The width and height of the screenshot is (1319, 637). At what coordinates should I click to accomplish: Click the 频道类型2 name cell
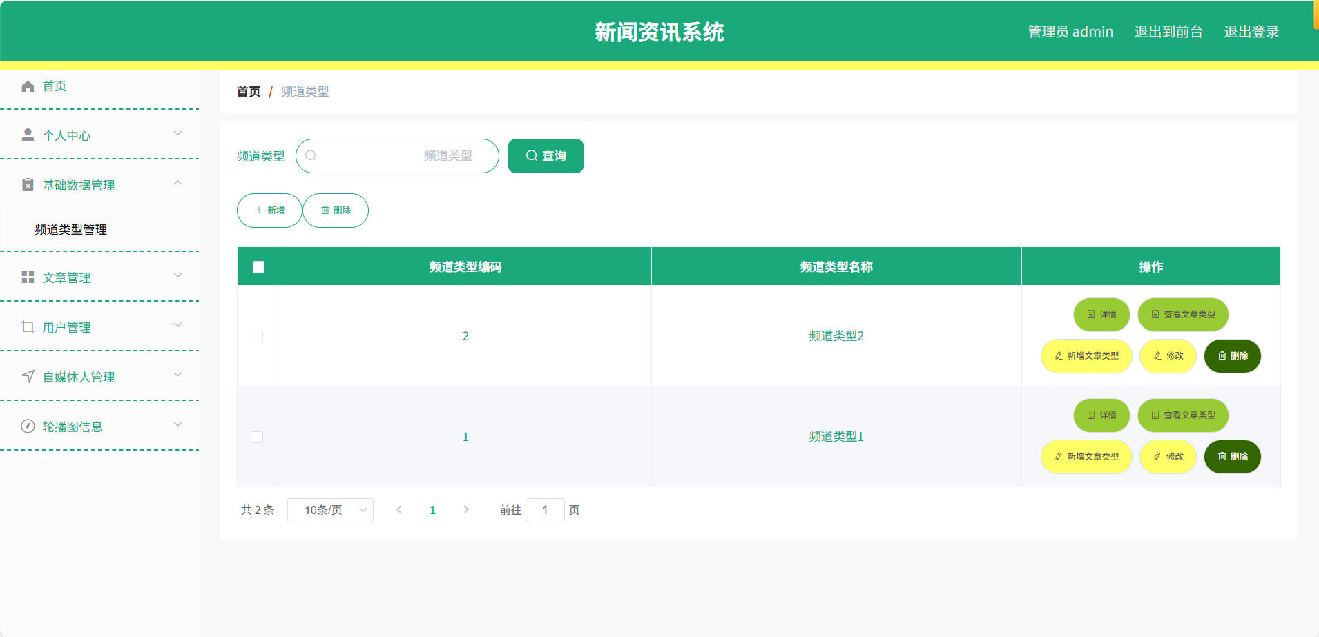(836, 336)
